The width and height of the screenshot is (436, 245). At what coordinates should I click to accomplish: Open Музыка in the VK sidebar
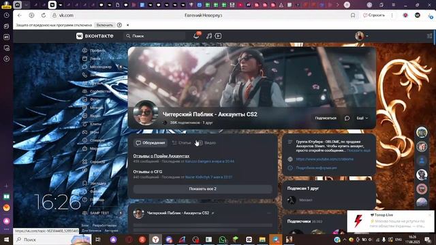click(x=93, y=108)
